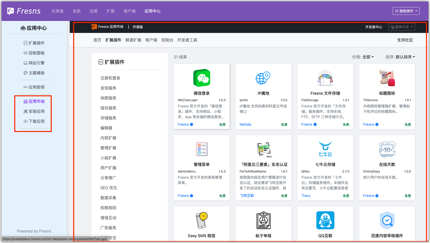Open the 帖子举报 clipboard icon
This screenshot has width=430, height=243.
(263, 220)
